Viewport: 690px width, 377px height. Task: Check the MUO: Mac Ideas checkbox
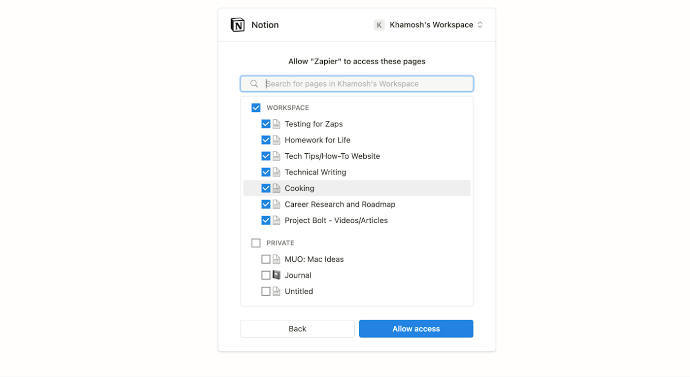click(x=266, y=259)
